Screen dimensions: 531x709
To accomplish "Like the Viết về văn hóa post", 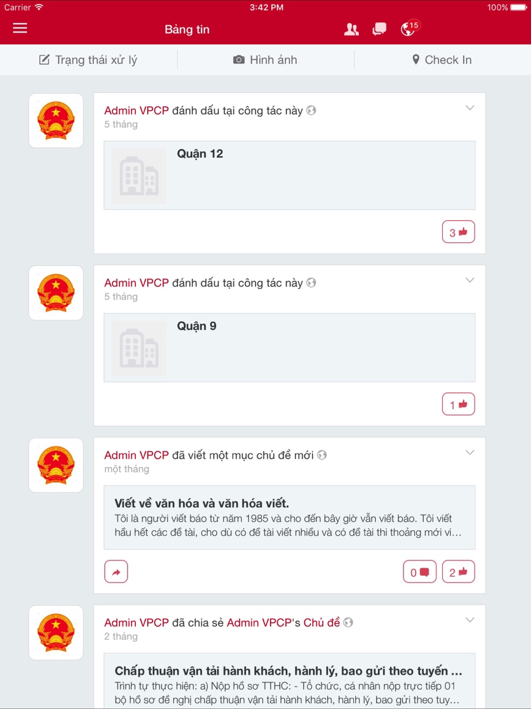I will [458, 572].
